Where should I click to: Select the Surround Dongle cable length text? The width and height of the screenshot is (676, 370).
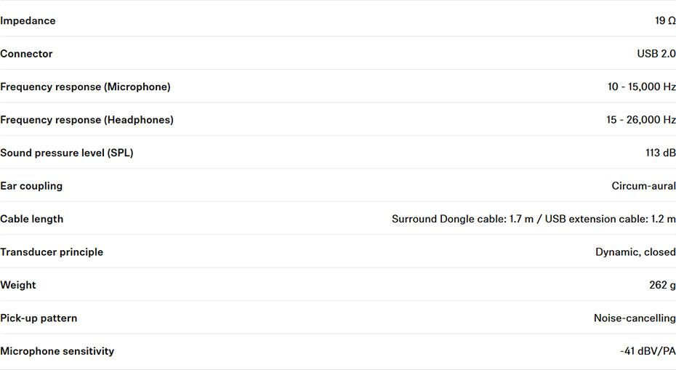(462, 219)
